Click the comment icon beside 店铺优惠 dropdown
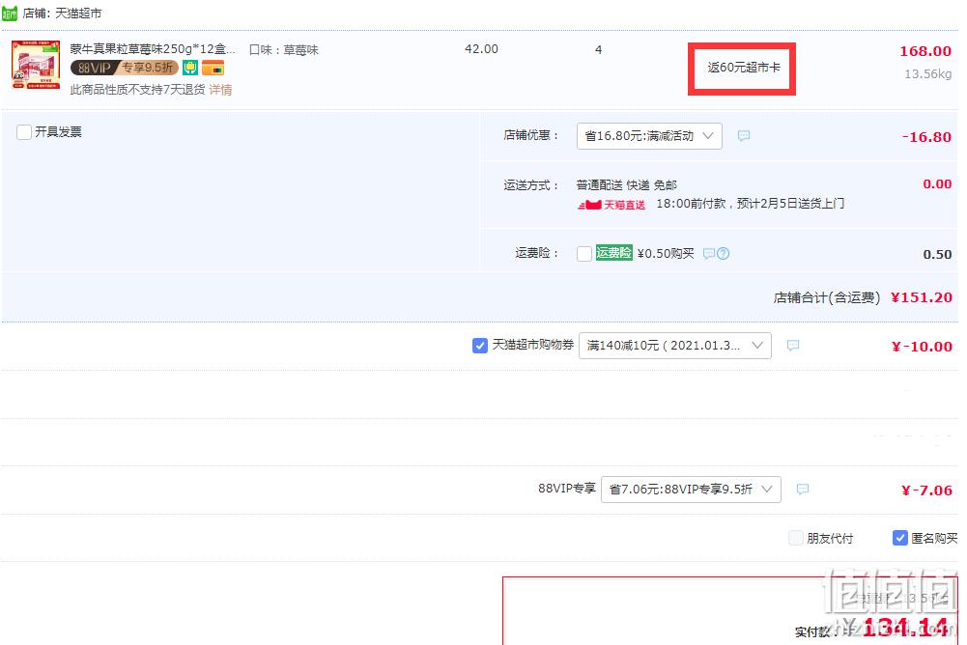This screenshot has height=645, width=967. pos(744,135)
